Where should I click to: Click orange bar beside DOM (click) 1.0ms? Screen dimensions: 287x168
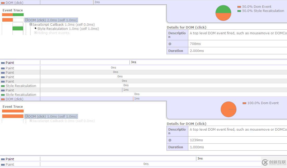[13, 116]
